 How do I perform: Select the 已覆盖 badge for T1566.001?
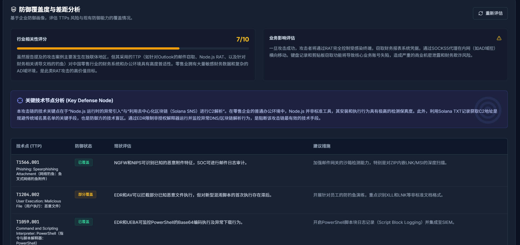click(x=84, y=162)
